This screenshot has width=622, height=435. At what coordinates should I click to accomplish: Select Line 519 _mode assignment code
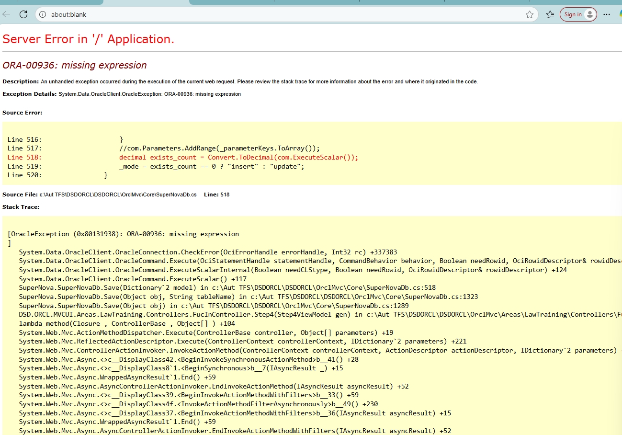pos(156,166)
